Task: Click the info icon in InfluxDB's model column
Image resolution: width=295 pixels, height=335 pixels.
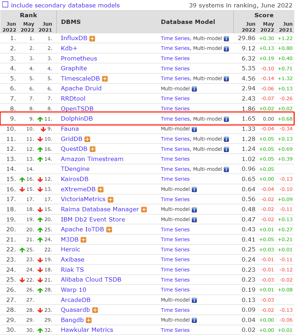Action: pyautogui.click(x=226, y=39)
